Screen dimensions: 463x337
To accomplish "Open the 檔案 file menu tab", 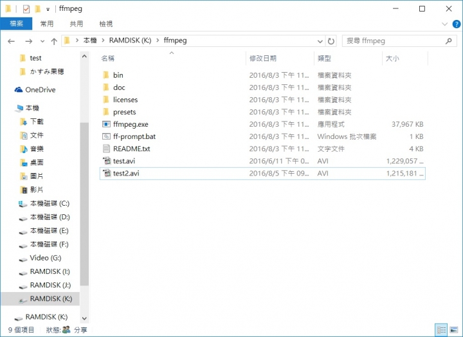I will (16, 24).
